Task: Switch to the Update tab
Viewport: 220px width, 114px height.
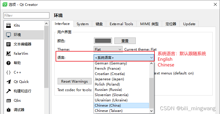Action: coord(189,24)
